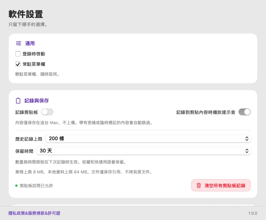Viewport: 266px width, 220px height.
Task: Click the trash icon in the clear button
Action: [x=199, y=185]
